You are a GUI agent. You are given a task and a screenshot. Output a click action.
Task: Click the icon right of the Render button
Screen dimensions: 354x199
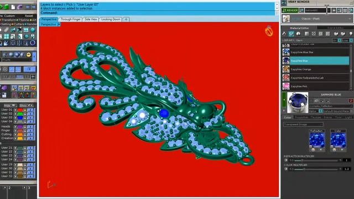click(x=301, y=11)
